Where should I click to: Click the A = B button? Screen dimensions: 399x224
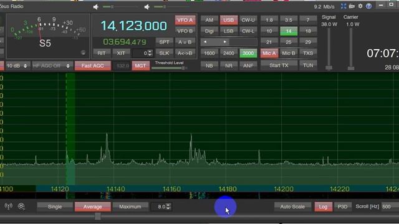[185, 42]
